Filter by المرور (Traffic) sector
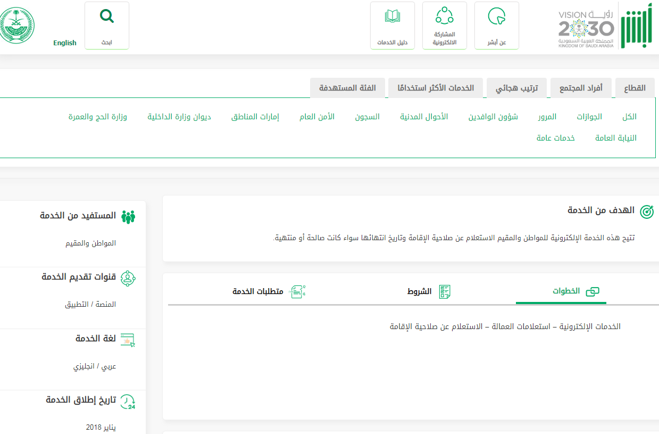This screenshot has width=659, height=434. 547,117
